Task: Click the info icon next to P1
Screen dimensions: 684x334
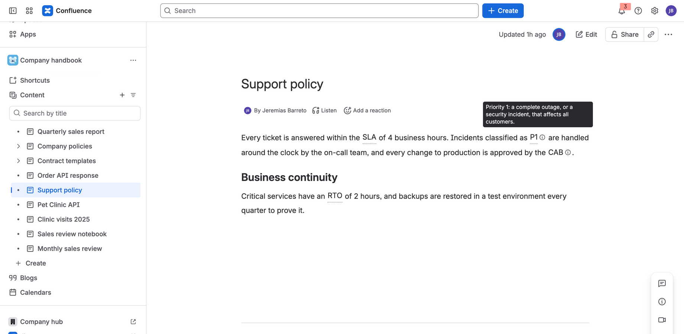Action: click(542, 137)
